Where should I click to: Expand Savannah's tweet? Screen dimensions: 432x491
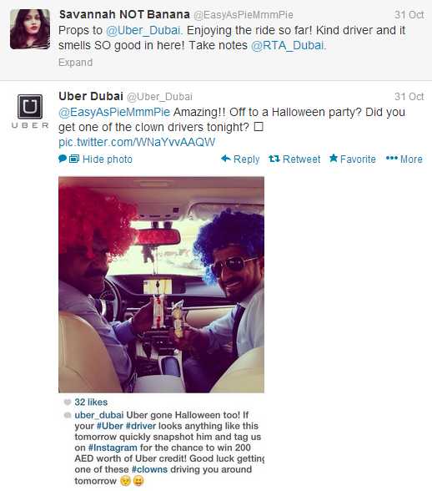pyautogui.click(x=75, y=63)
